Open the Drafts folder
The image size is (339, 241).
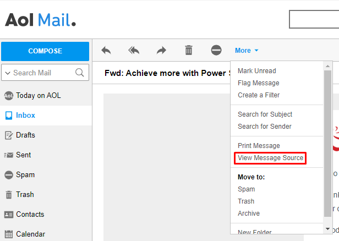click(x=25, y=135)
